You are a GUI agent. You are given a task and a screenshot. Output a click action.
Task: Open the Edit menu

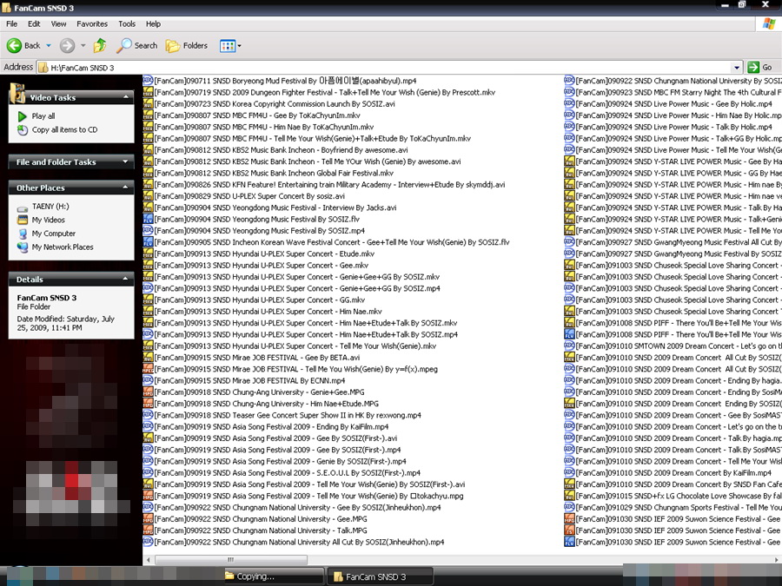tap(34, 24)
